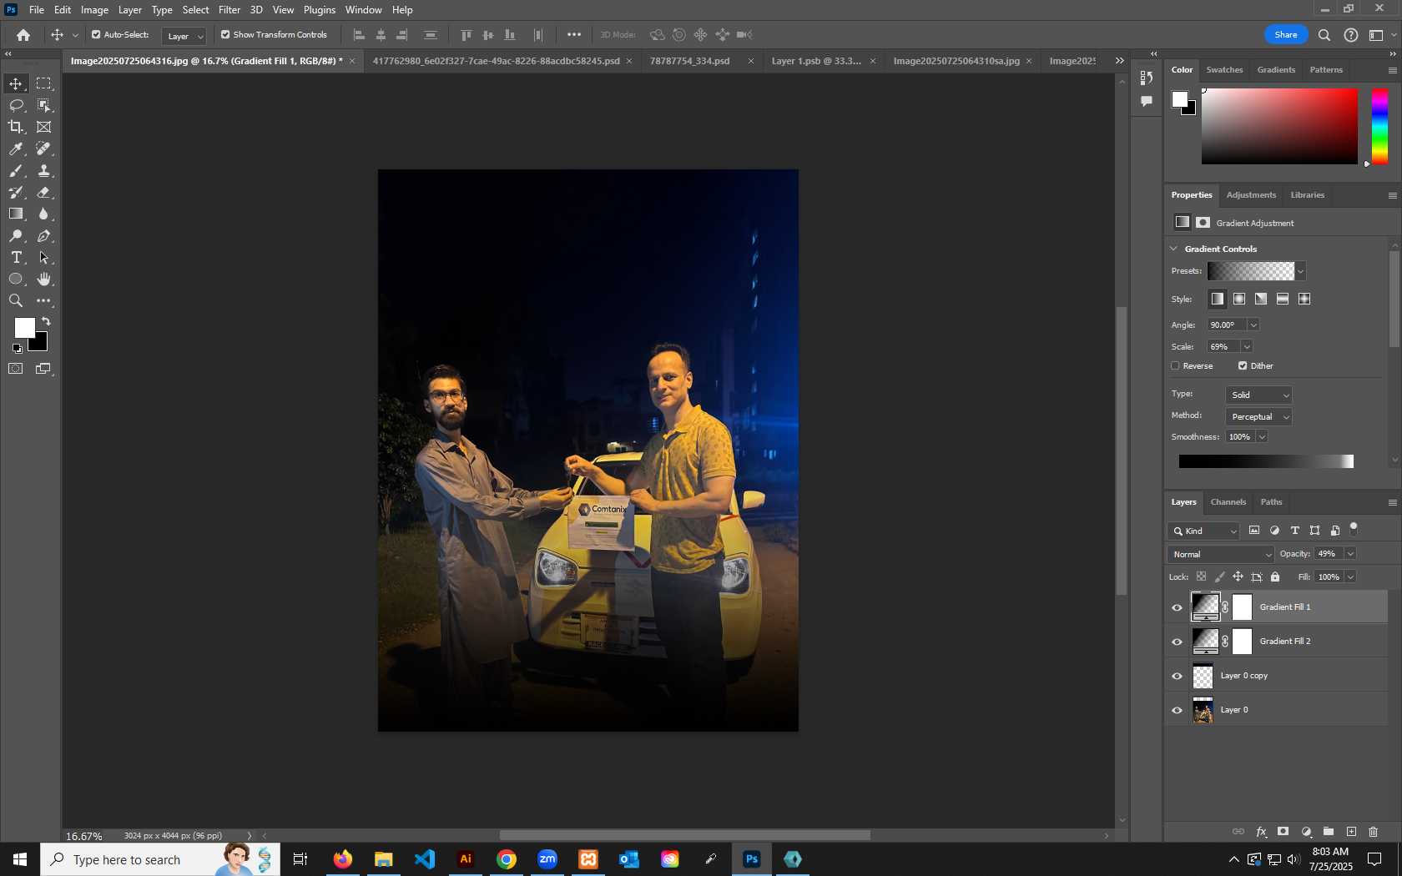Open the Normal blend mode dropdown
Screen dimensions: 1402x876
1221,554
